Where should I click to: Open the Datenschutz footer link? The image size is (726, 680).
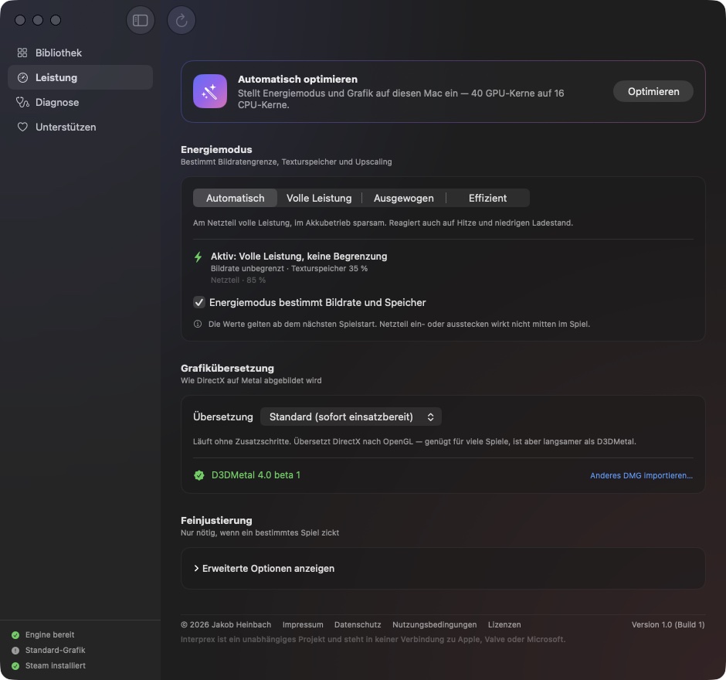(x=358, y=625)
